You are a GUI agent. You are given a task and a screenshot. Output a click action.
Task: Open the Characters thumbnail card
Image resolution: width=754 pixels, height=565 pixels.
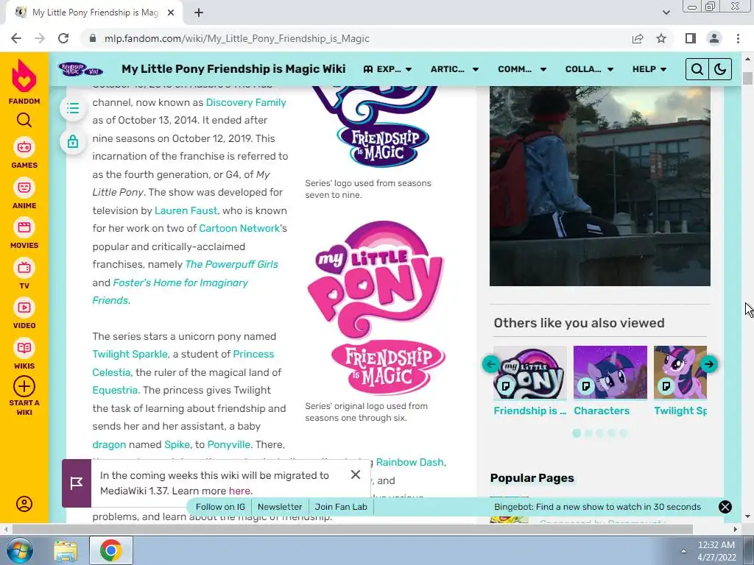coord(610,381)
